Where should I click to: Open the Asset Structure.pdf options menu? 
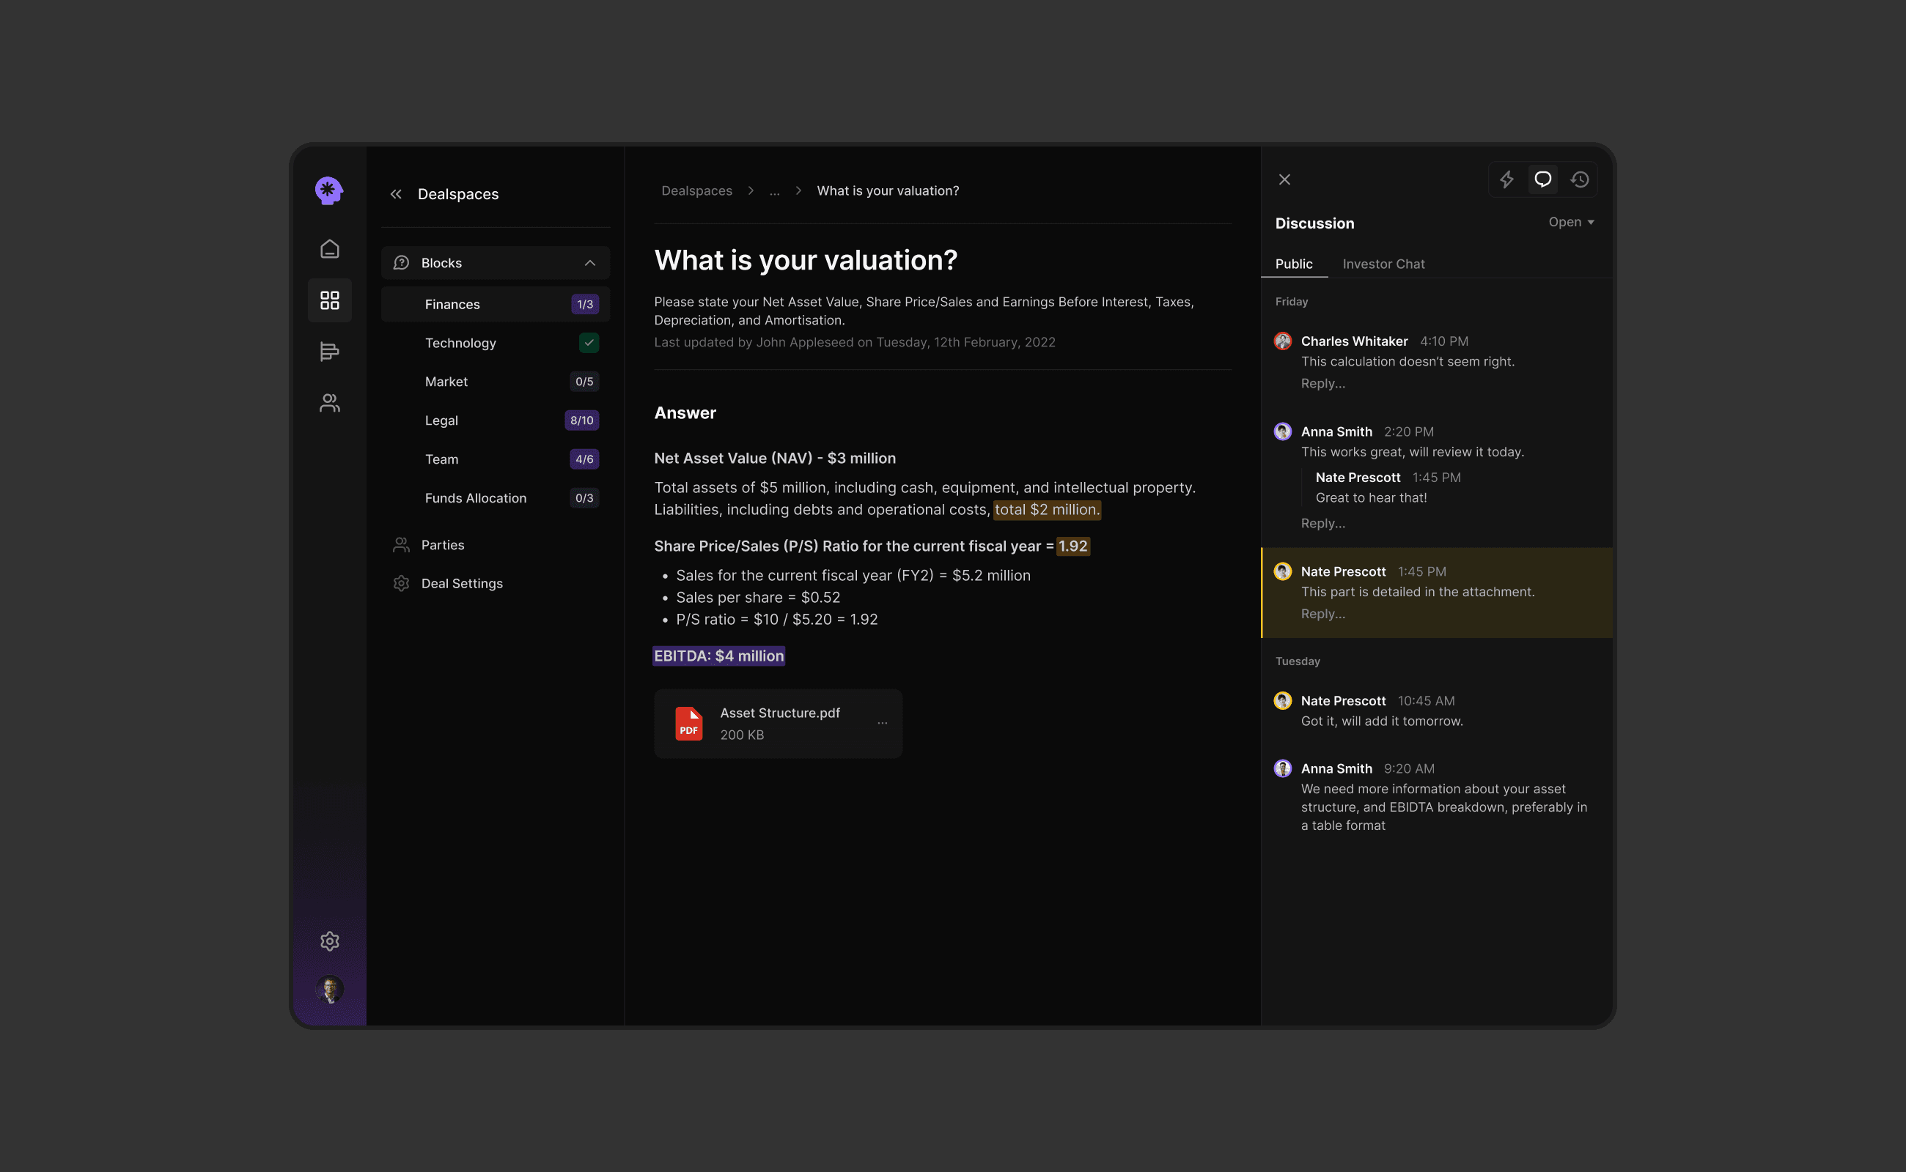coord(882,723)
